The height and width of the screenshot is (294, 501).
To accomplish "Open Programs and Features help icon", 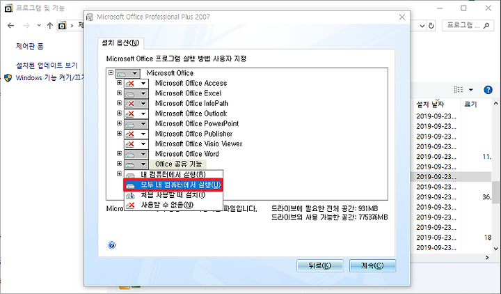I will [488, 90].
